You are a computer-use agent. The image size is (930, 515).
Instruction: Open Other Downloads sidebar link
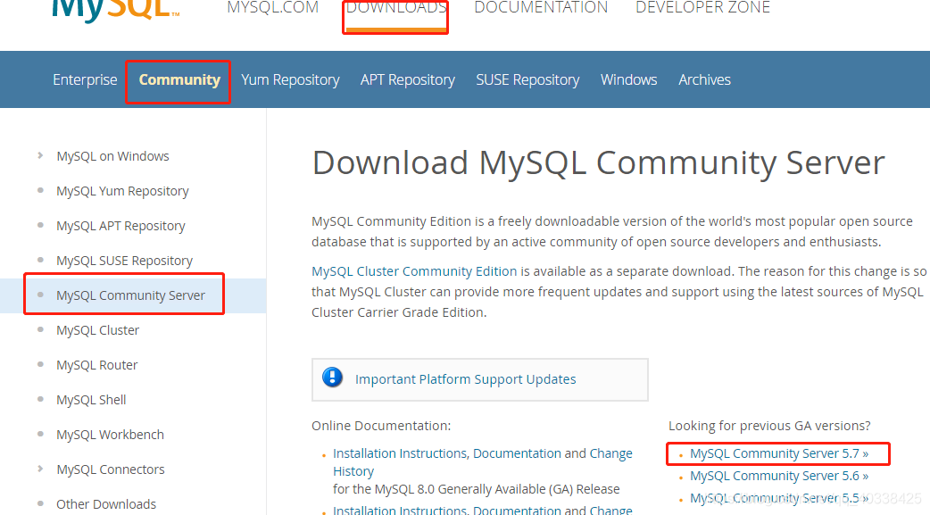tap(106, 503)
